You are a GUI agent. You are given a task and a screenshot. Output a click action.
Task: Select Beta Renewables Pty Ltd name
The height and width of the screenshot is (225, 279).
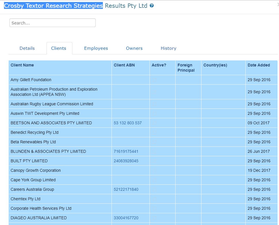click(x=33, y=142)
